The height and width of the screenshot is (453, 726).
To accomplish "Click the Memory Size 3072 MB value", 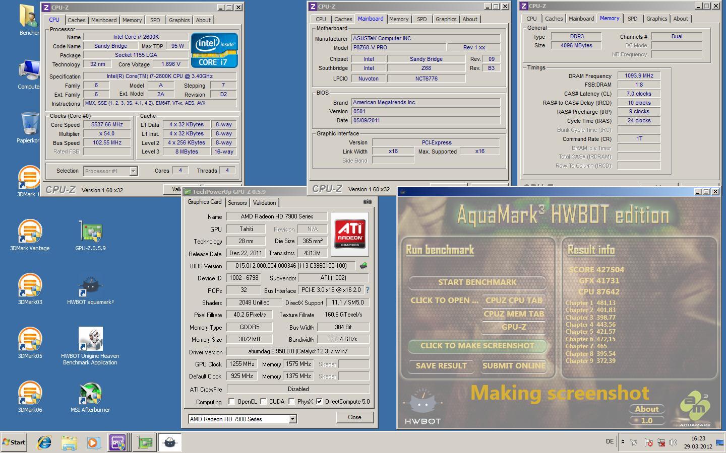I will (x=250, y=339).
